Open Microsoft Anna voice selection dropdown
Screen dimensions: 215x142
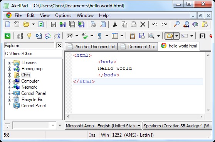pos(103,126)
